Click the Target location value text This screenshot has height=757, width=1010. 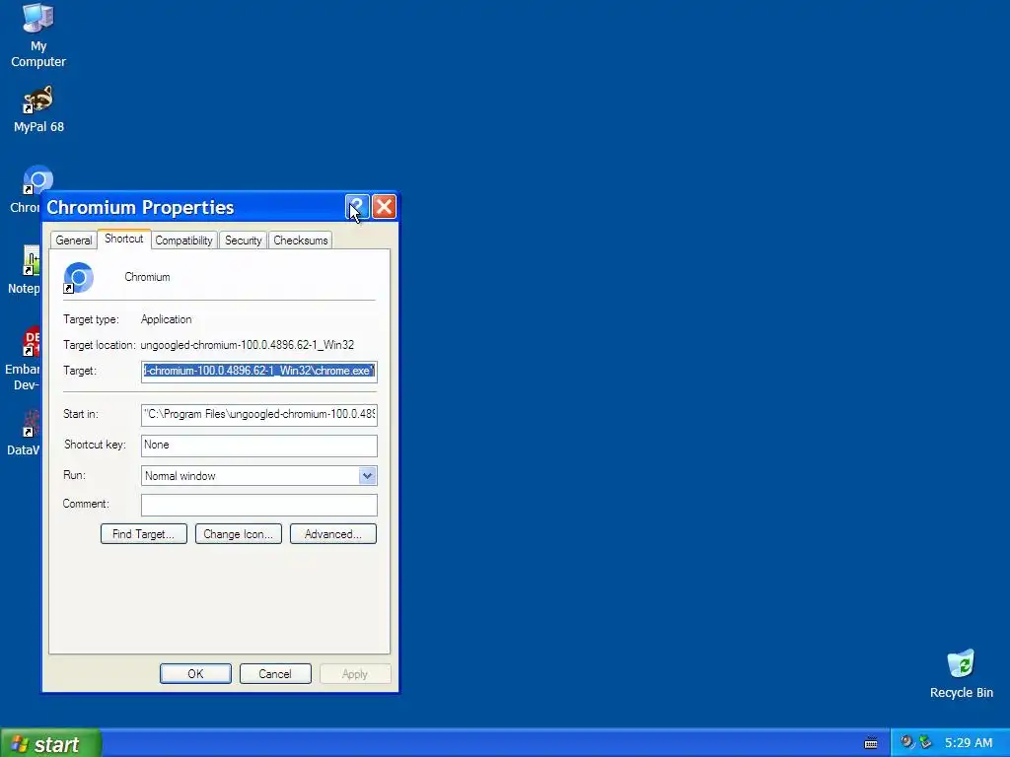tap(247, 345)
